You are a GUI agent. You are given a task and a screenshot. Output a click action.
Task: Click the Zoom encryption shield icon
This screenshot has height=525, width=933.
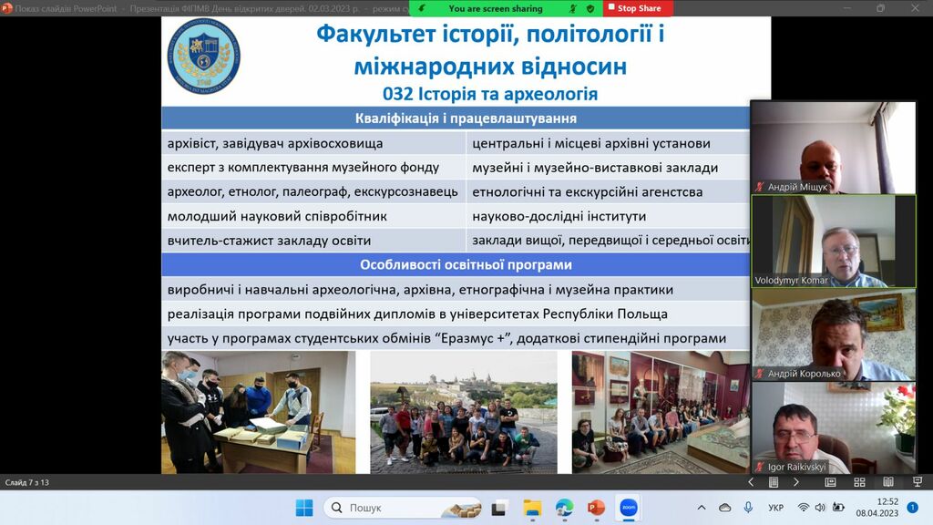point(590,8)
